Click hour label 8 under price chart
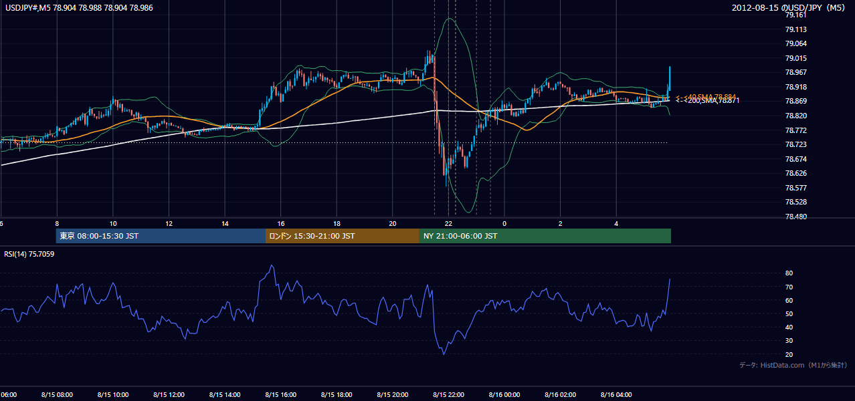This screenshot has height=401, width=855. click(58, 224)
